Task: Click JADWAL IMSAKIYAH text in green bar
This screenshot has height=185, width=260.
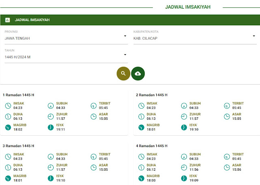Action: pos(32,20)
